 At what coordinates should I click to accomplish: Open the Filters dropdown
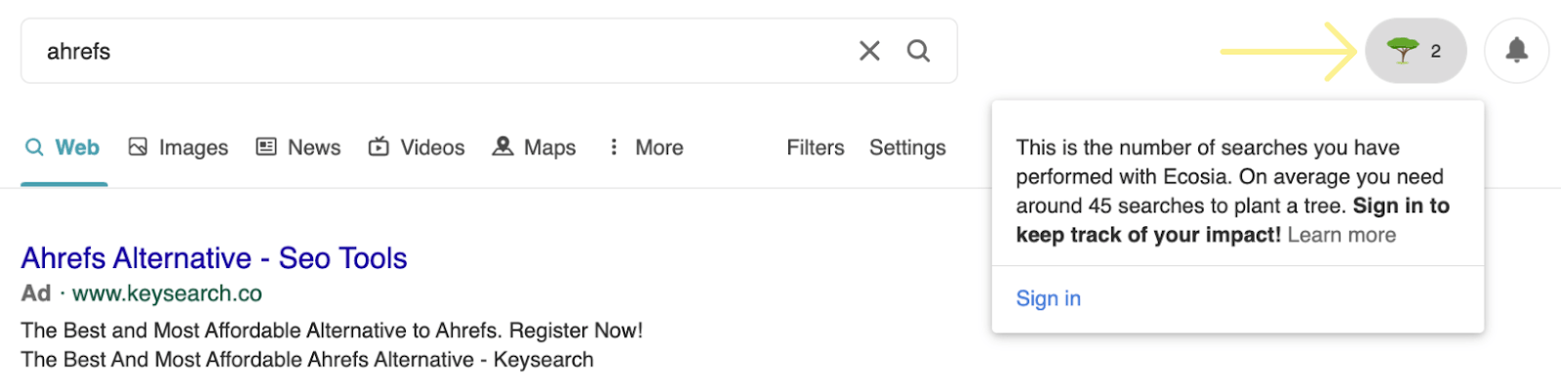coord(816,147)
